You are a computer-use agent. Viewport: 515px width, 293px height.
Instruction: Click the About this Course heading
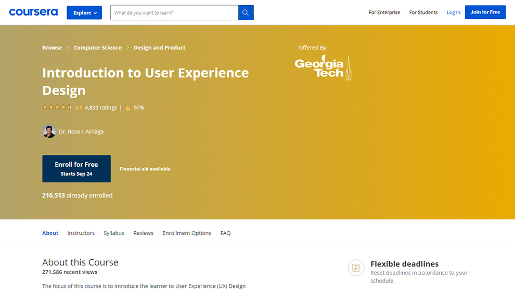click(80, 262)
